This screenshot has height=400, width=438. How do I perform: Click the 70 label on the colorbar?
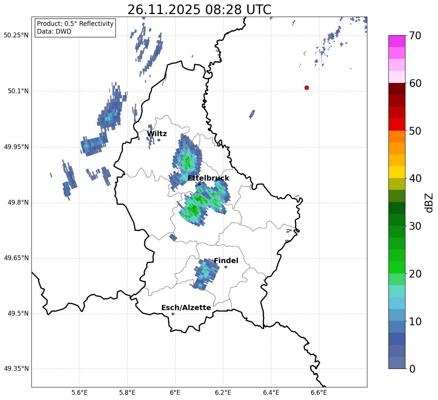415,36
